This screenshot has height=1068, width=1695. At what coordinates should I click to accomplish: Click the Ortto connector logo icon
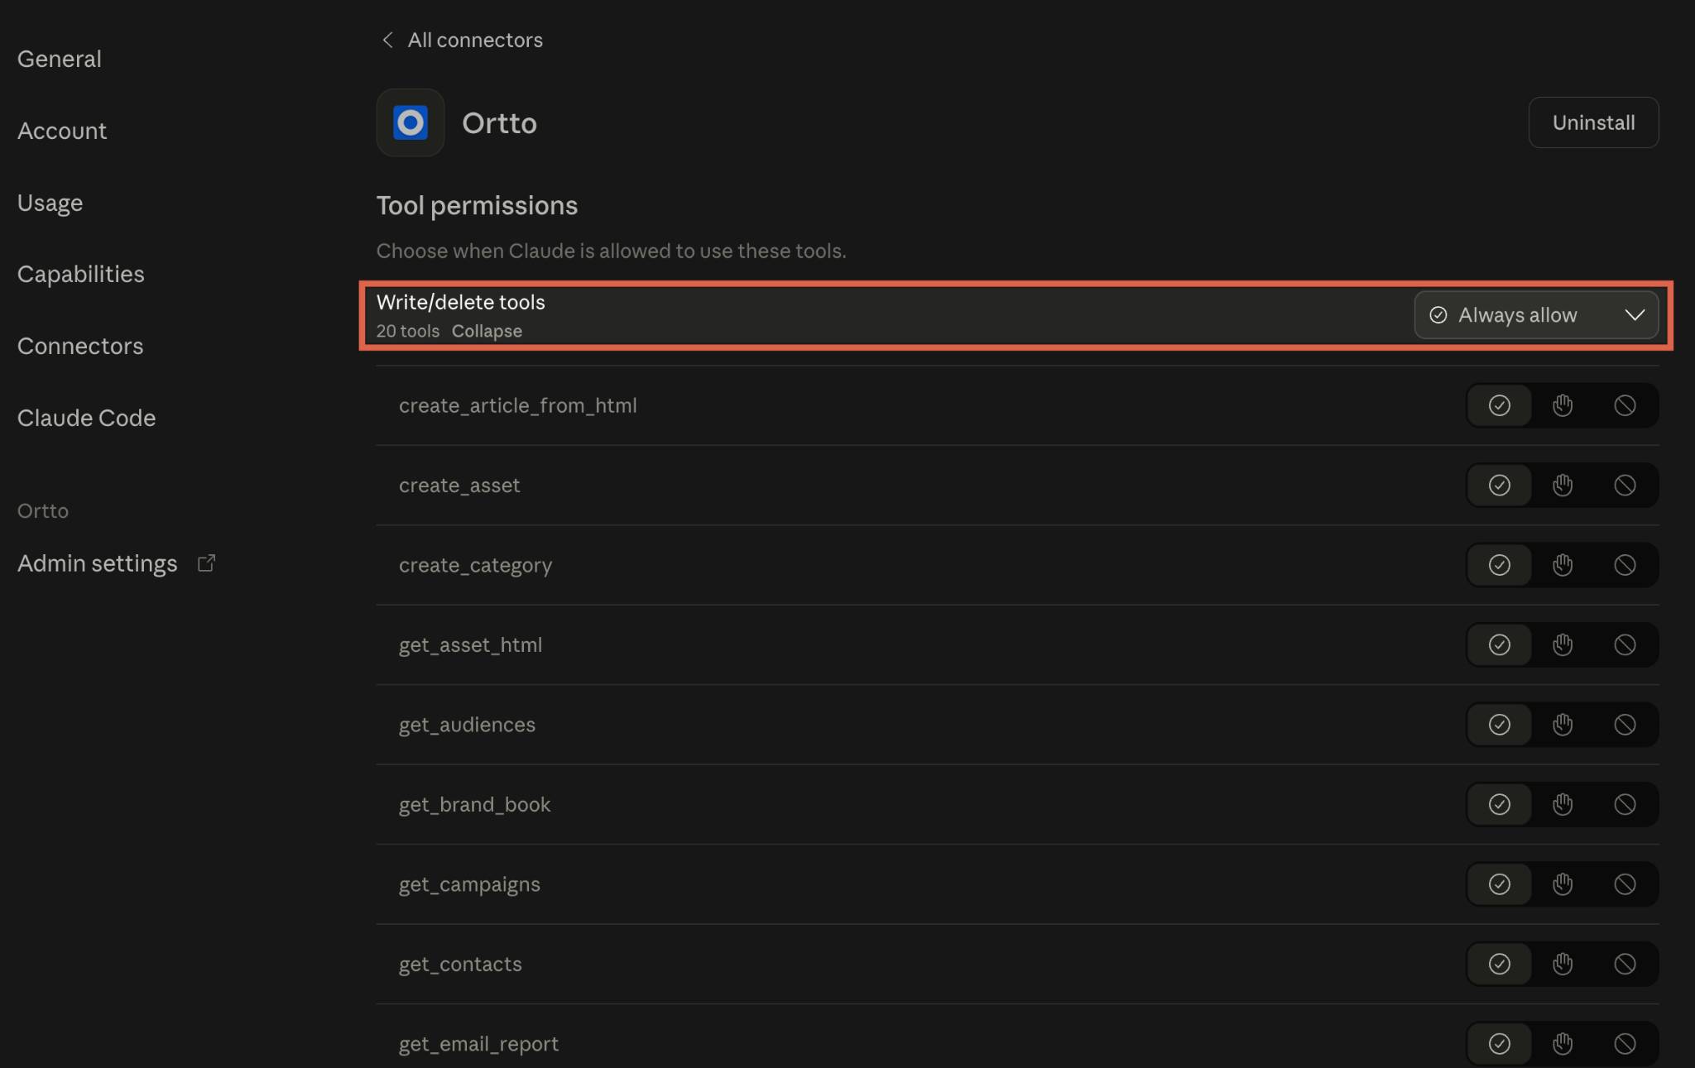point(410,122)
